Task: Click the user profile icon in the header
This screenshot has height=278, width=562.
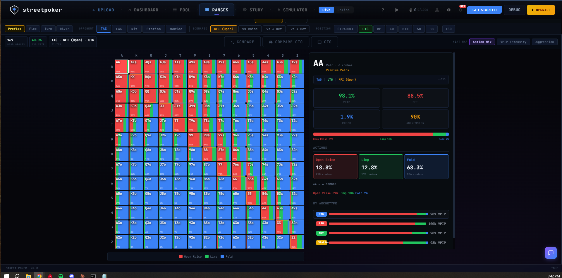Action: point(437,10)
